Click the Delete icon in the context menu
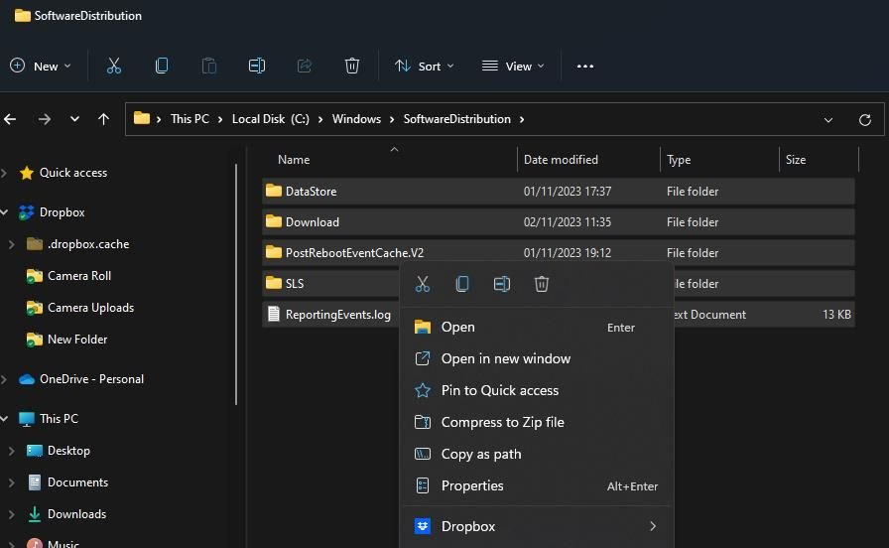This screenshot has height=548, width=889. [x=542, y=284]
